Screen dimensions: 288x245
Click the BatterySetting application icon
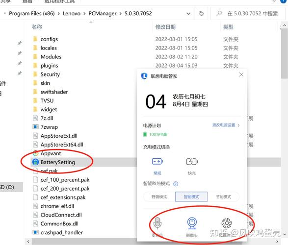(35, 162)
